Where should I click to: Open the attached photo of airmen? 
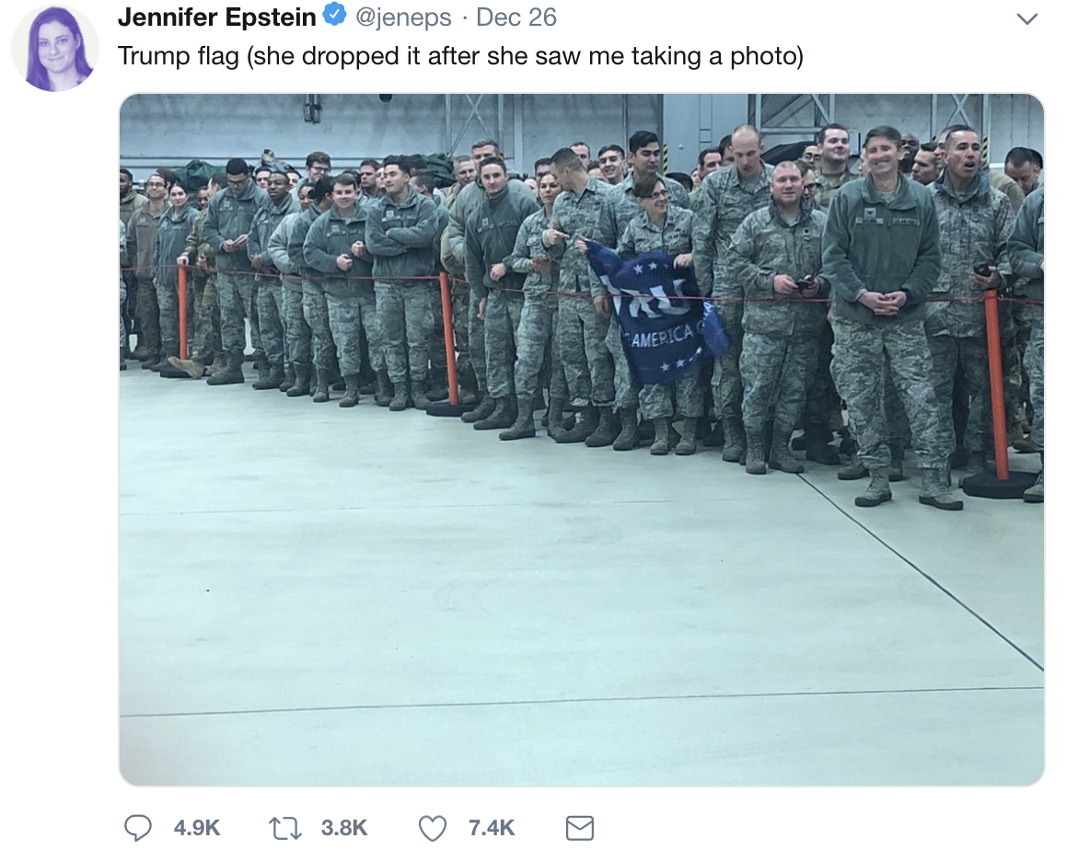[582, 440]
